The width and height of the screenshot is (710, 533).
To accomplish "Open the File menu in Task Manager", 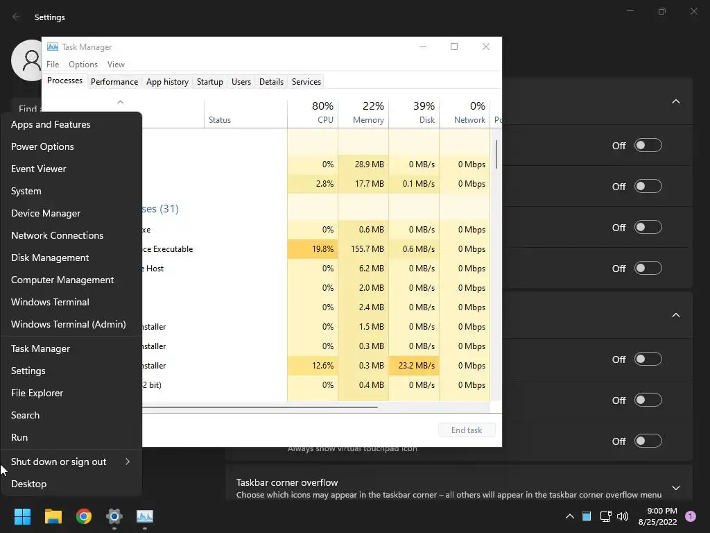I will point(53,65).
